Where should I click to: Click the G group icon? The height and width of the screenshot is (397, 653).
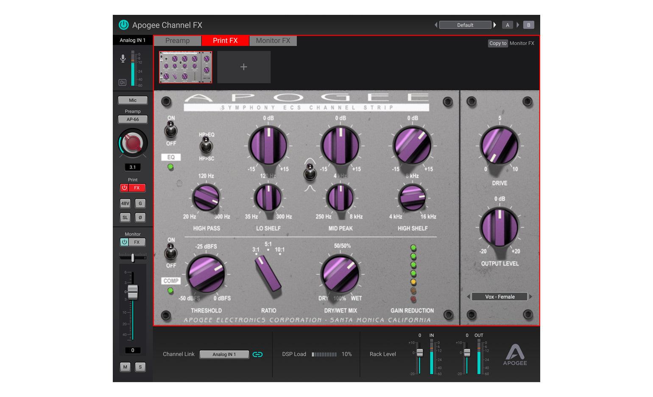click(140, 203)
